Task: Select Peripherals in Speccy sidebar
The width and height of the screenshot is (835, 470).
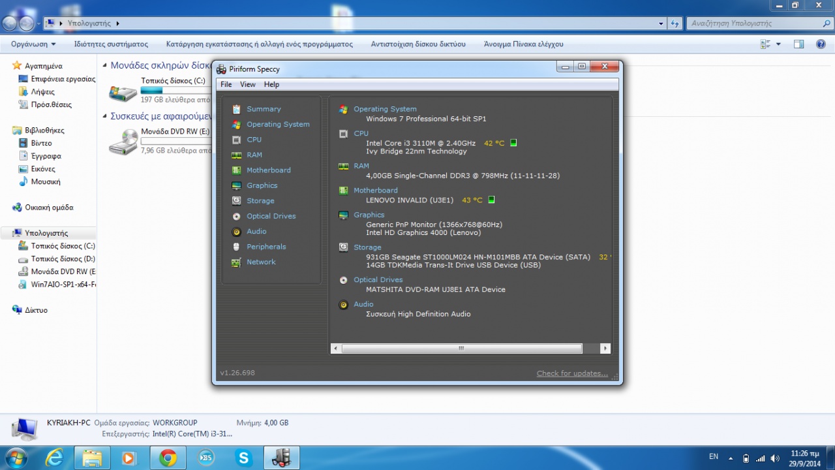Action: pyautogui.click(x=266, y=247)
